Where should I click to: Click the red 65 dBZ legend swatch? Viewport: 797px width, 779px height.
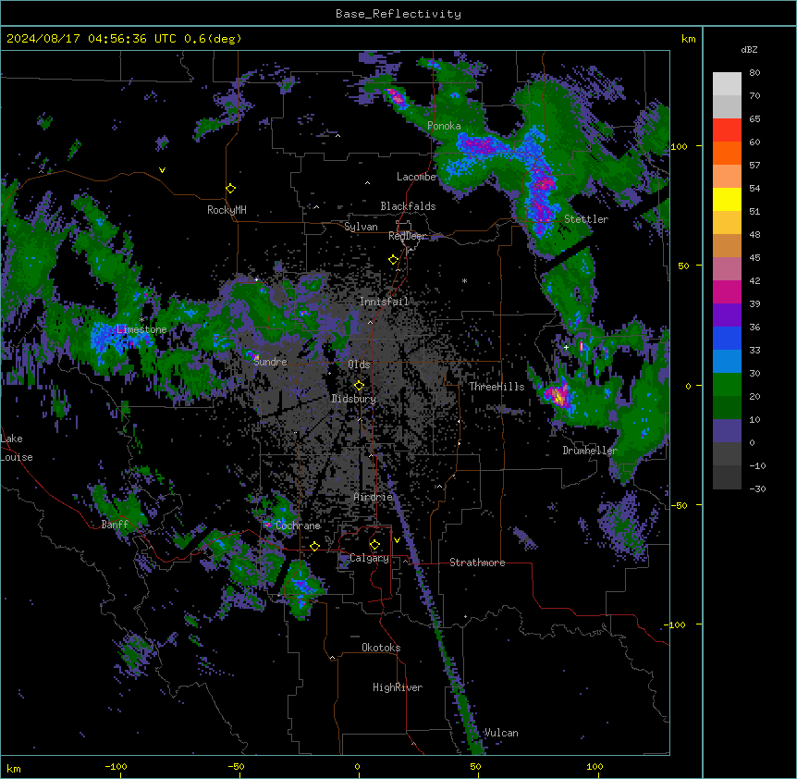(727, 130)
